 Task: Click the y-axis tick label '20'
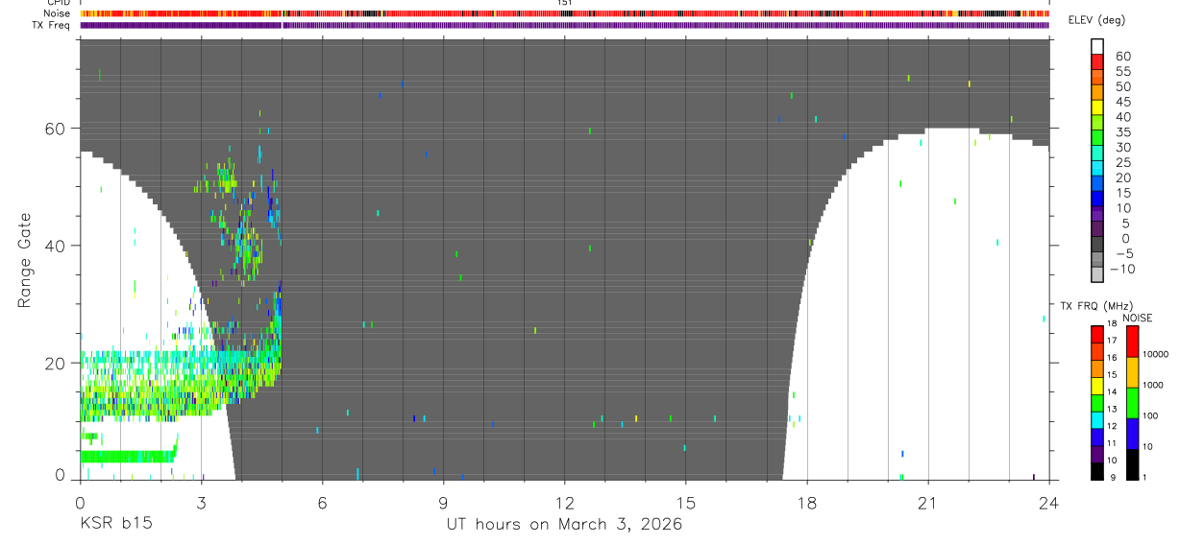click(x=55, y=363)
